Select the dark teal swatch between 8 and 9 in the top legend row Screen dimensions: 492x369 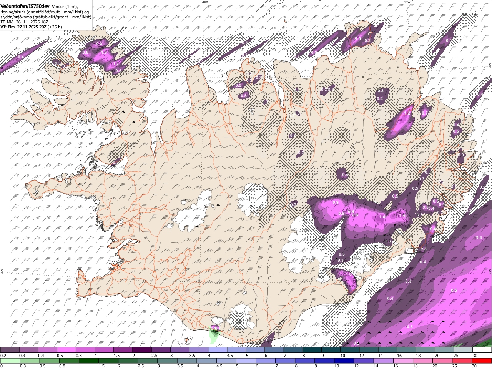(312, 350)
